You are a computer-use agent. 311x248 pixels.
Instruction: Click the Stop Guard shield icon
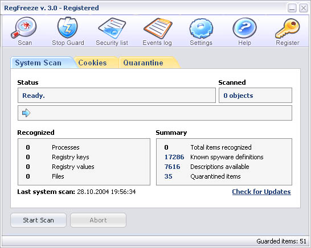68,27
